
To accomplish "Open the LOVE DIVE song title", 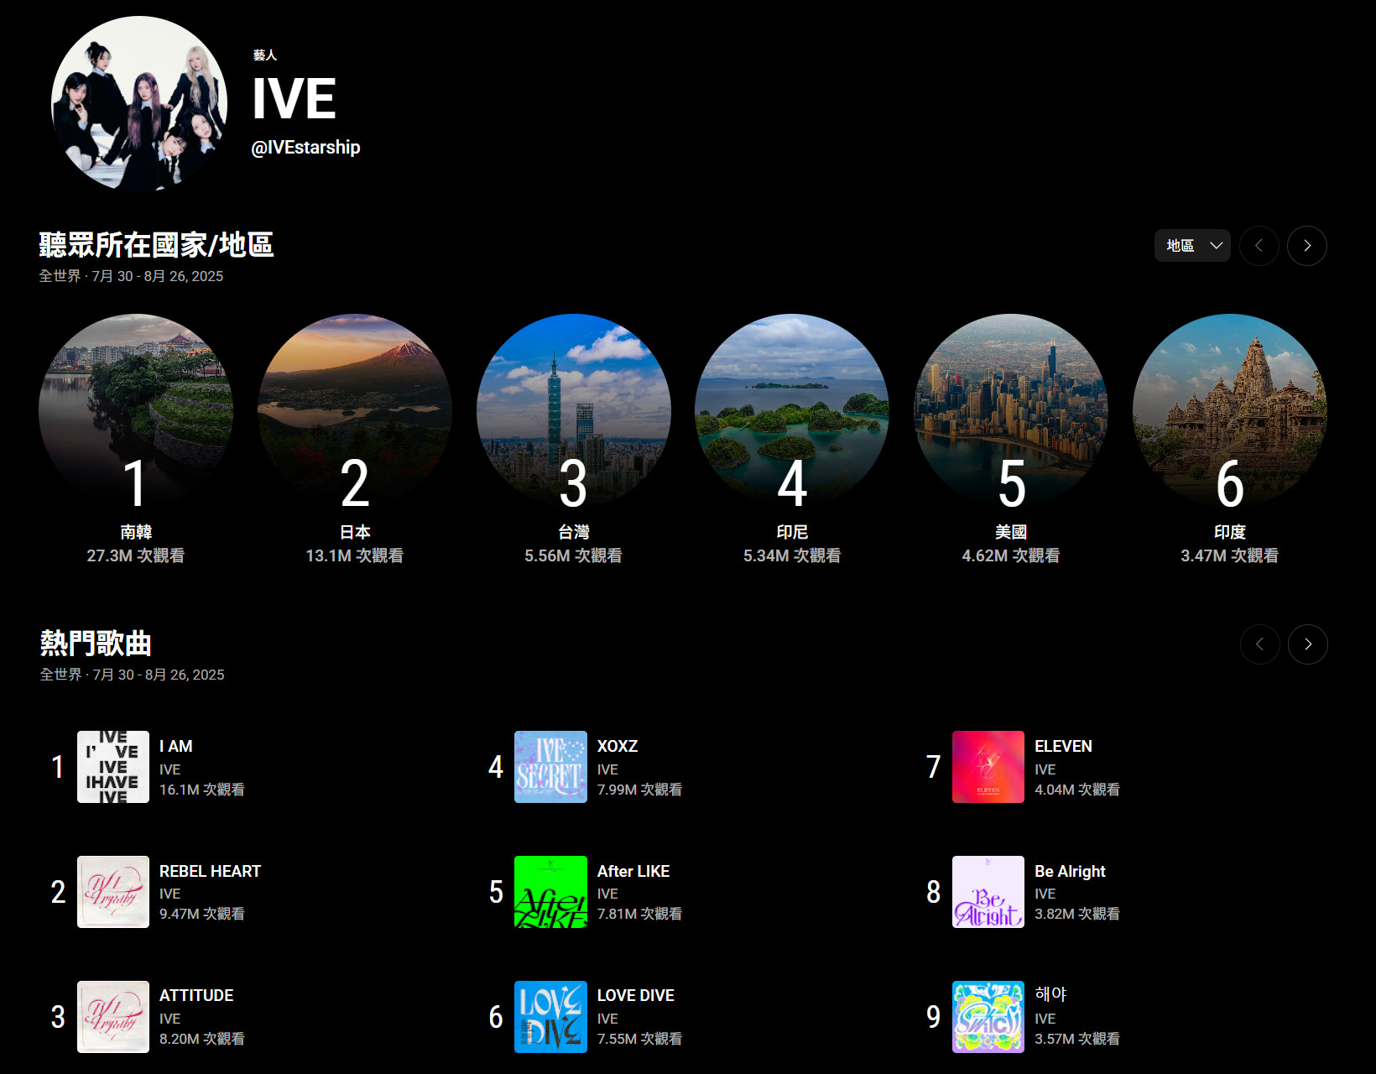I will click(635, 995).
